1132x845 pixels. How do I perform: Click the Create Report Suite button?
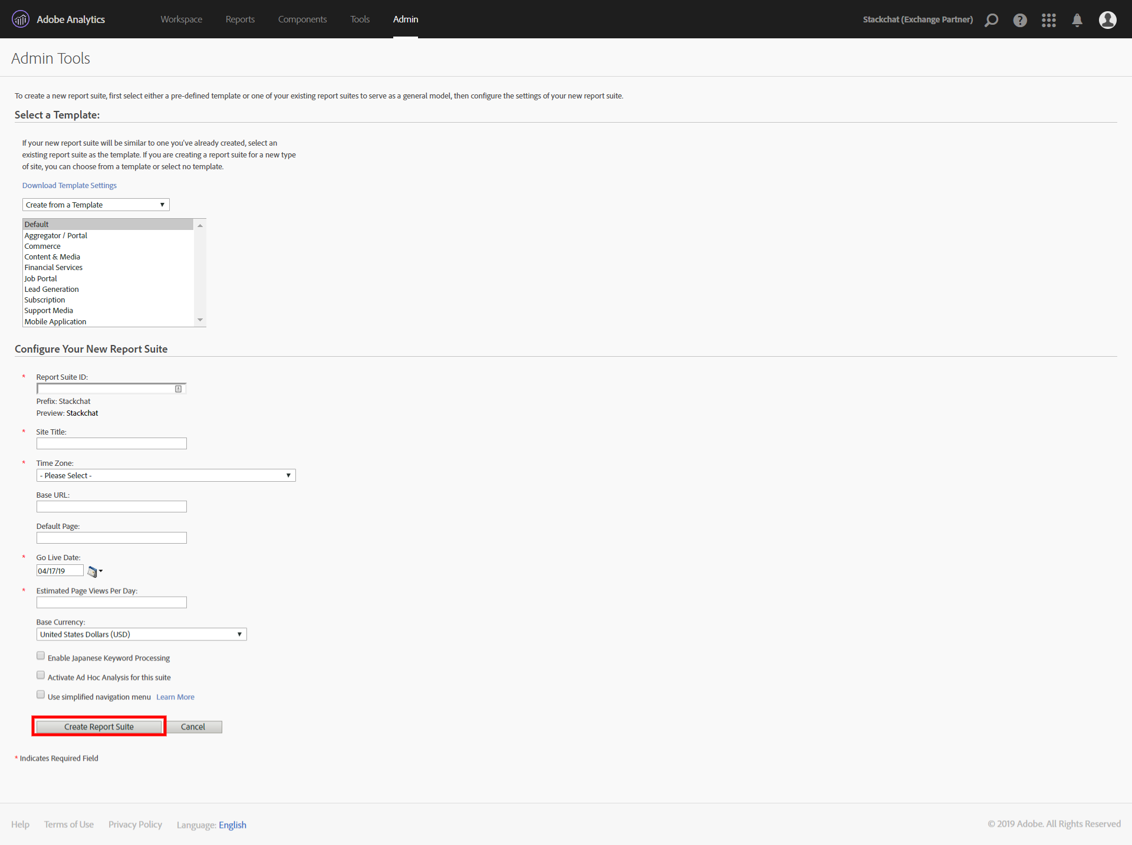tap(98, 726)
